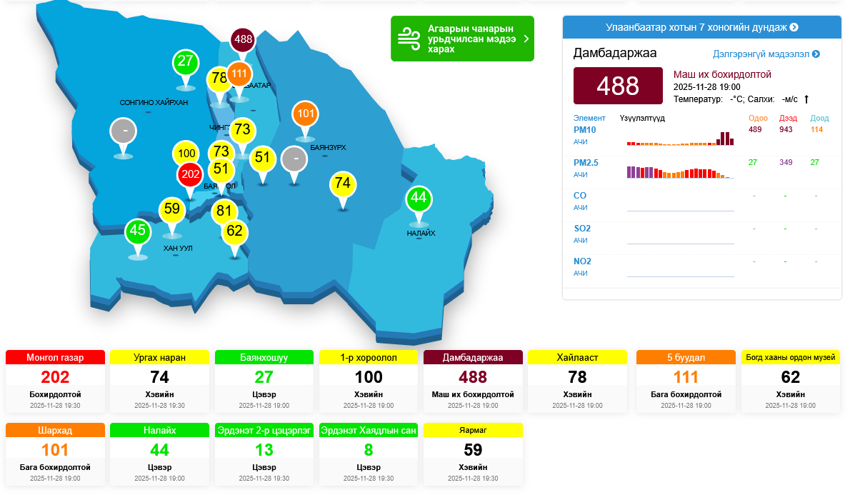Open the Улаанбаатар 7-day average header
The width and height of the screenshot is (855, 495).
pyautogui.click(x=701, y=27)
